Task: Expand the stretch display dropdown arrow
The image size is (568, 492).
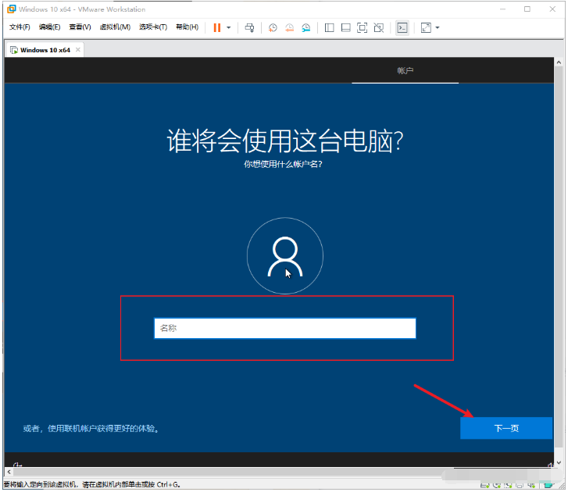Action: tap(438, 27)
